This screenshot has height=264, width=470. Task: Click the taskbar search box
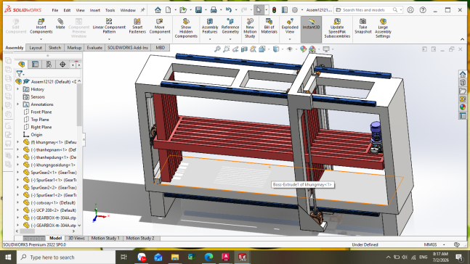(66, 257)
